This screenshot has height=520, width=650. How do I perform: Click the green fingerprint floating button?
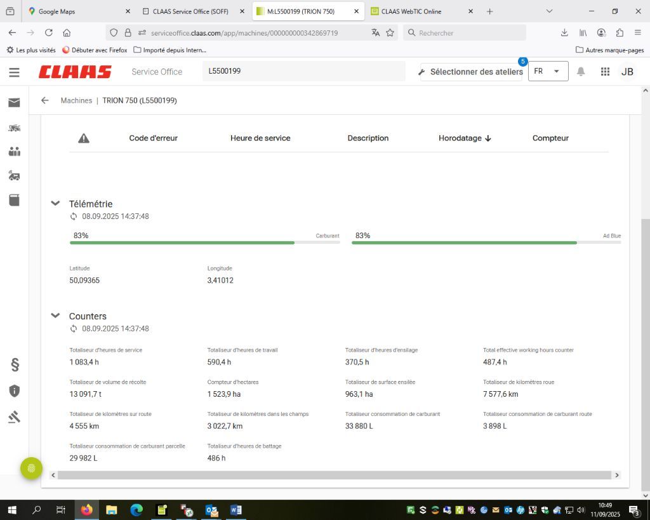(x=31, y=469)
